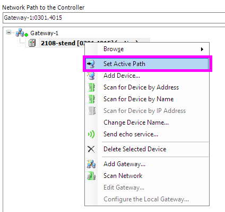The image size is (225, 212).
Task: Open the Browse submenu arrow
Action: [x=202, y=49]
